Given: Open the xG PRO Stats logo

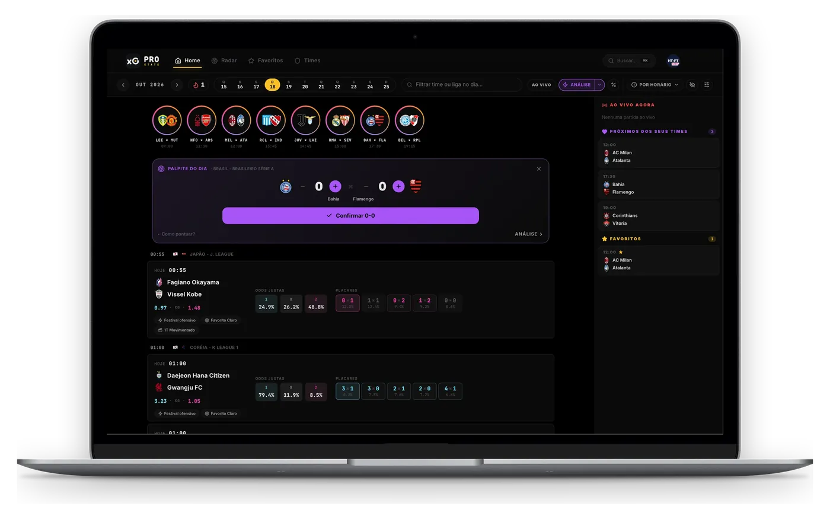Looking at the screenshot, I should click(143, 61).
